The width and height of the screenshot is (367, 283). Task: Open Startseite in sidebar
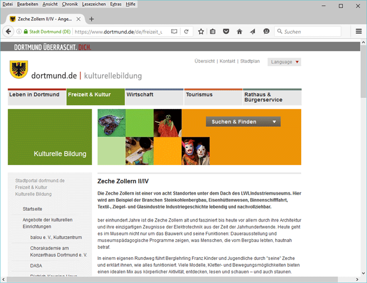coord(32,209)
